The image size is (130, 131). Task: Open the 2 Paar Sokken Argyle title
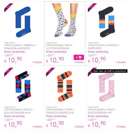pos(19,111)
